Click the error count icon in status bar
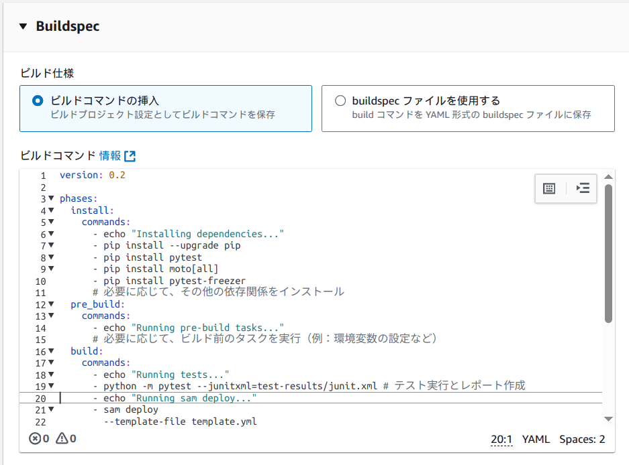 click(35, 439)
